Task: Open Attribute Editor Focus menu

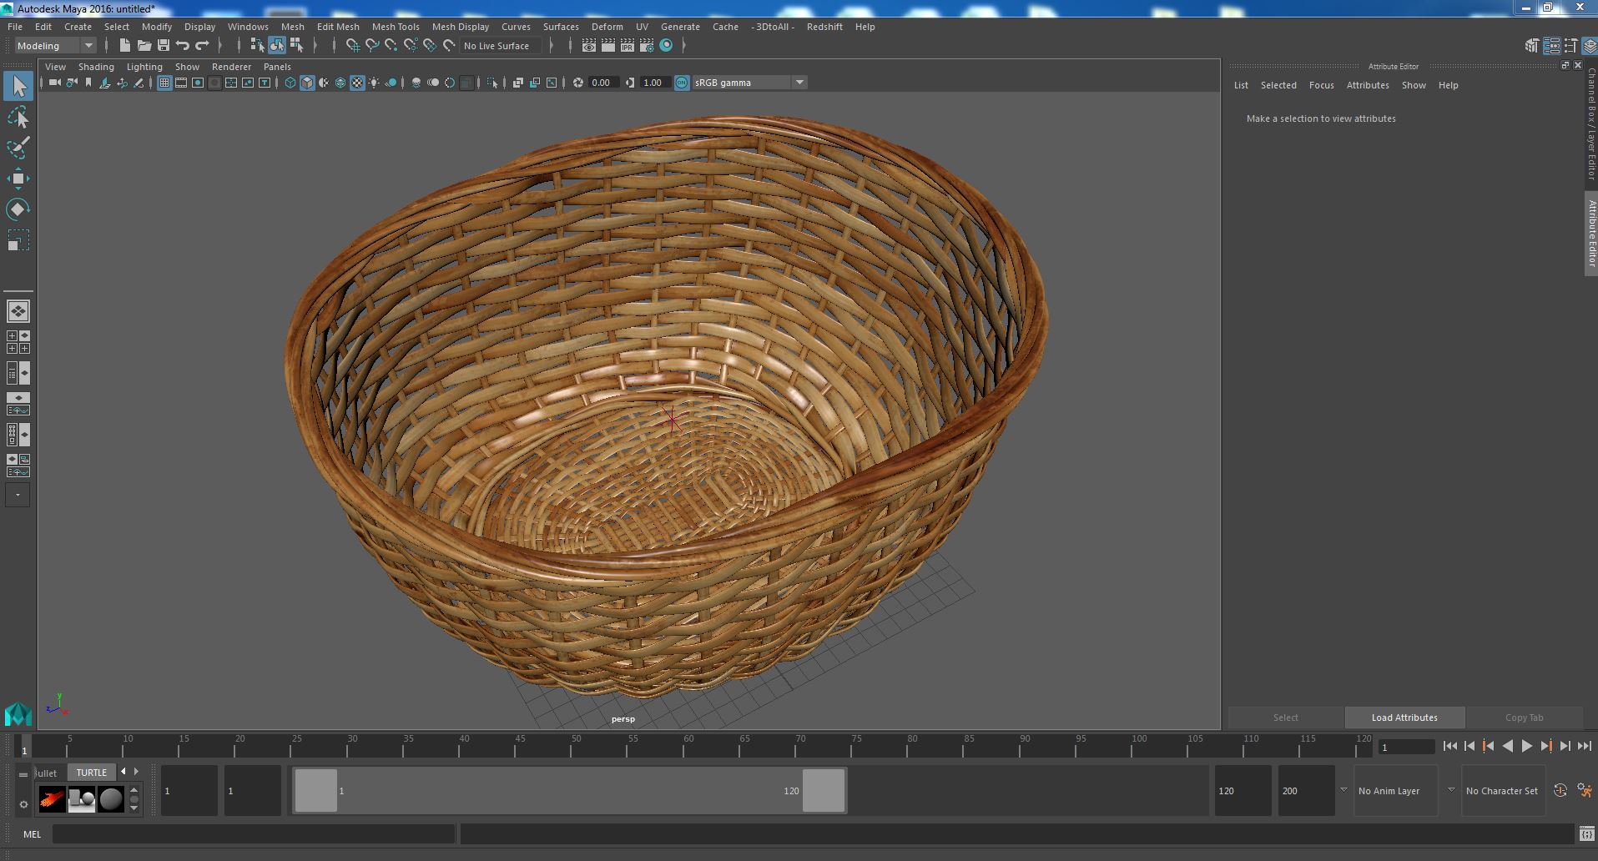Action: point(1321,85)
